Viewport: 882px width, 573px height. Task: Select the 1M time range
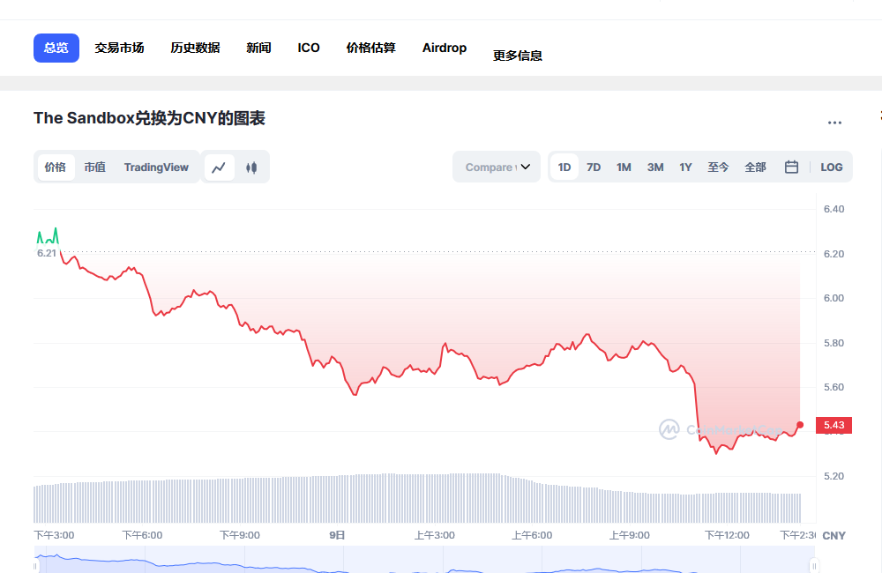(x=624, y=167)
